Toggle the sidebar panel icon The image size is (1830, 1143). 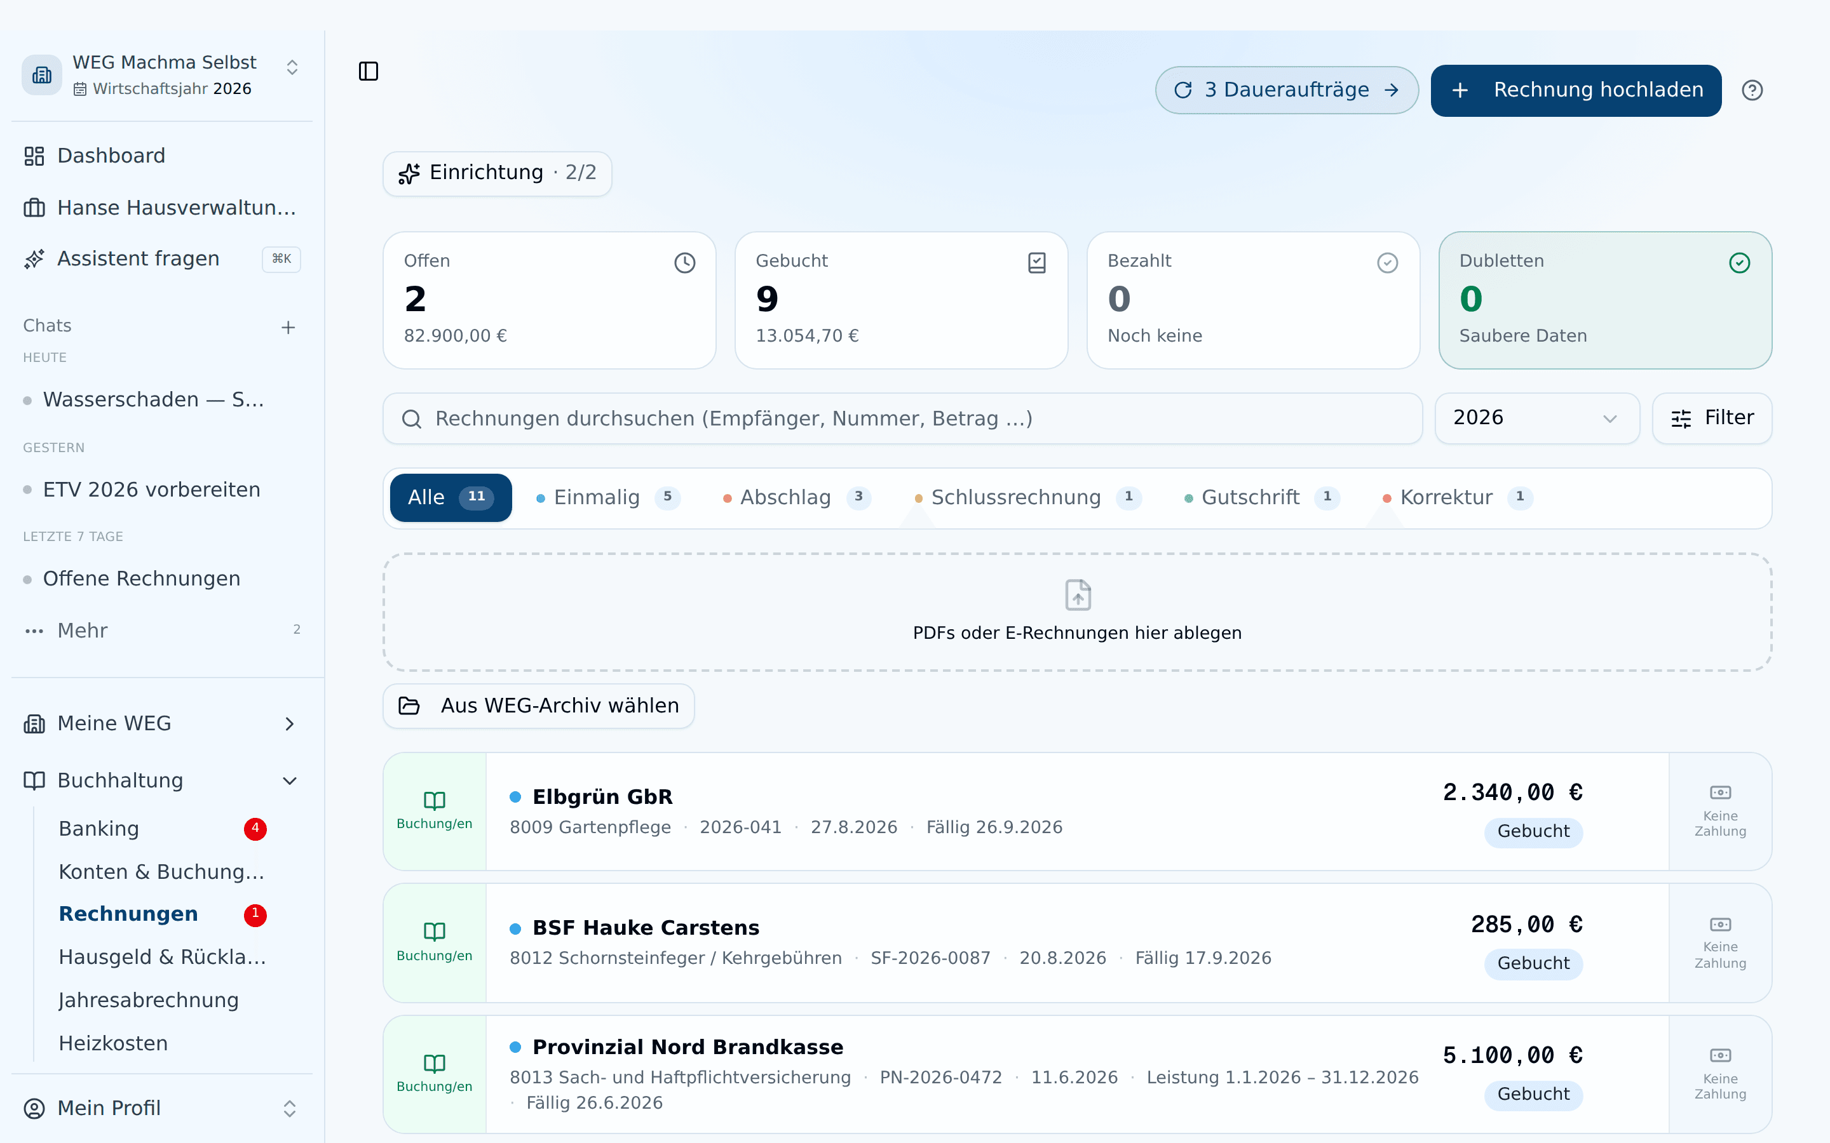click(369, 71)
